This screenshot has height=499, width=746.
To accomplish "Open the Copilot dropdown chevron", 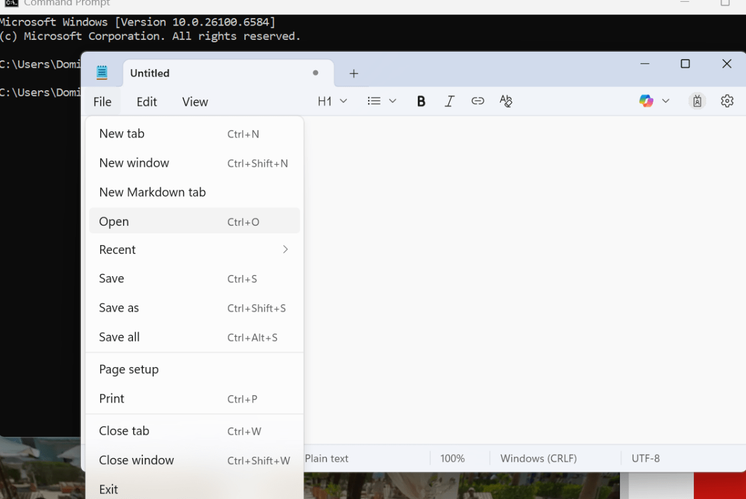I will (x=666, y=101).
